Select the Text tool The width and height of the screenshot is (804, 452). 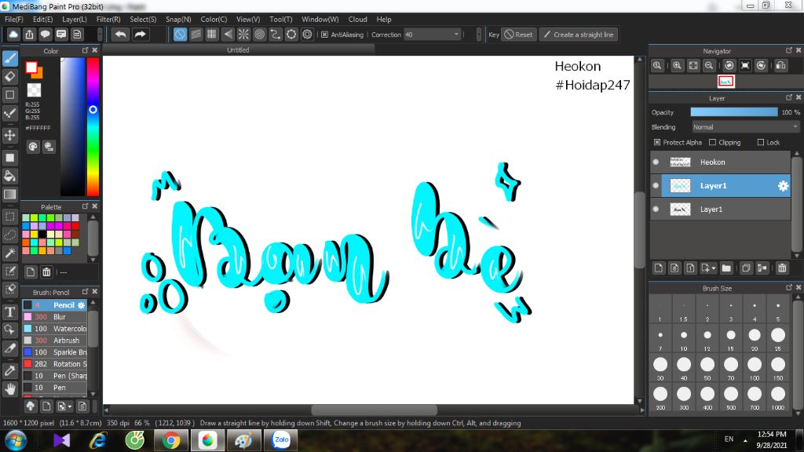click(9, 312)
